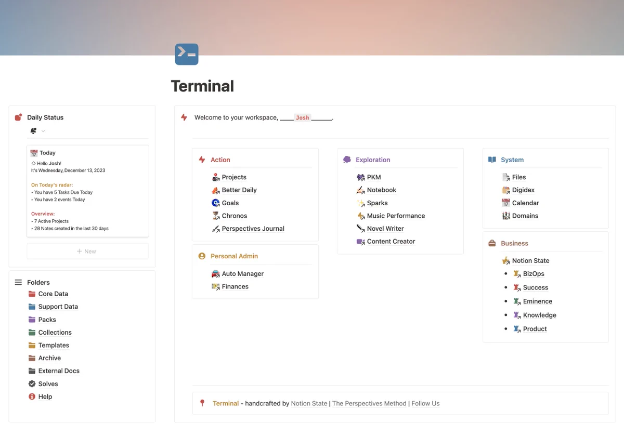Screen dimensions: 624x436
Task: Click the lightning bolt welcome icon
Action: [184, 117]
